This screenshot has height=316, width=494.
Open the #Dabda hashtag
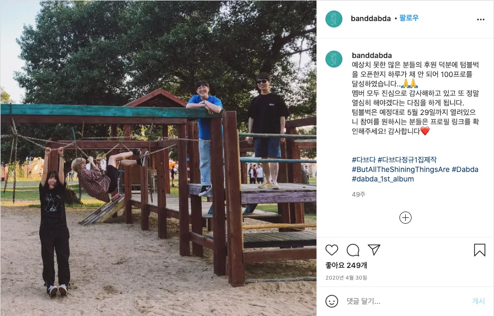(465, 169)
